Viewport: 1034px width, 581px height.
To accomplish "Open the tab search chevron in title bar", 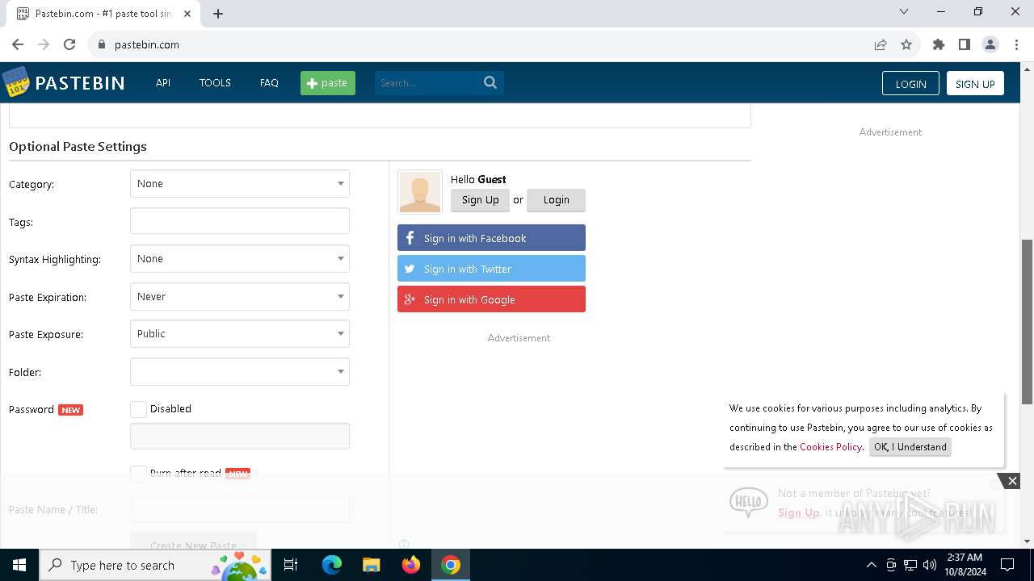I will [904, 12].
